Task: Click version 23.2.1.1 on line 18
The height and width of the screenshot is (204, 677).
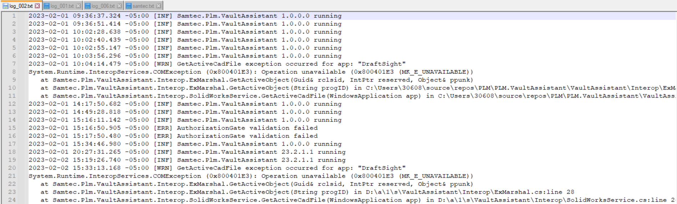Action: click(x=297, y=152)
